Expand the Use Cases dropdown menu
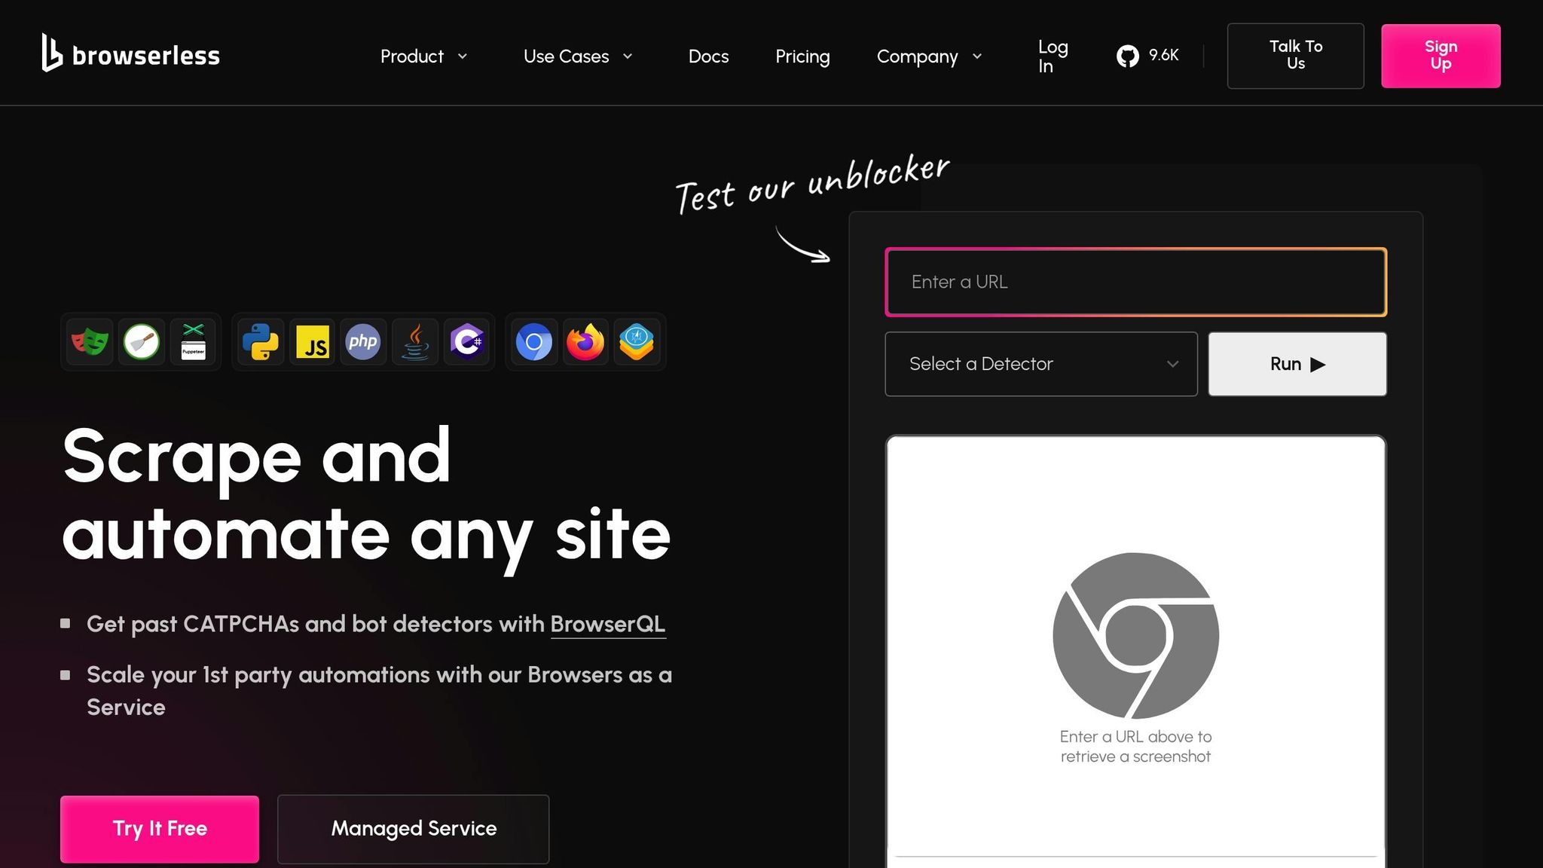Screen dimensions: 1543x868 [x=578, y=57]
